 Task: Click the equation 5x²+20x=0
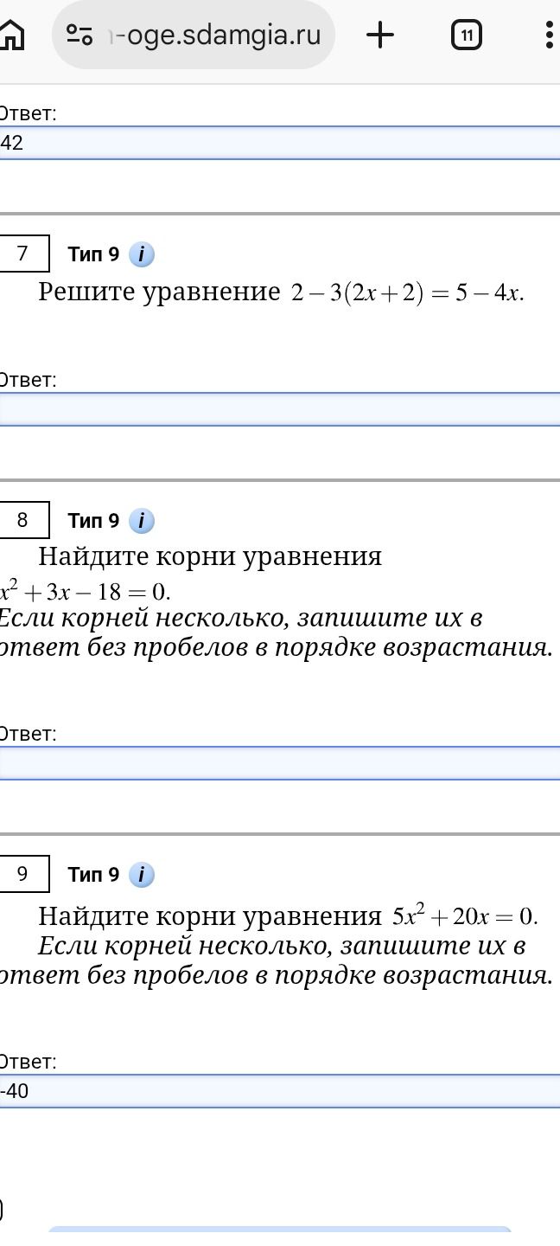[x=465, y=915]
